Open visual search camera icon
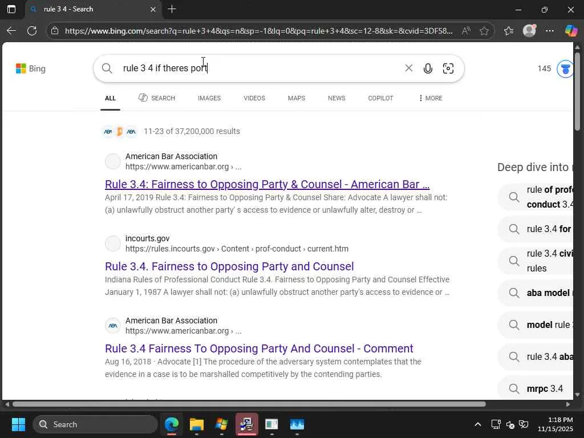 pyautogui.click(x=448, y=68)
